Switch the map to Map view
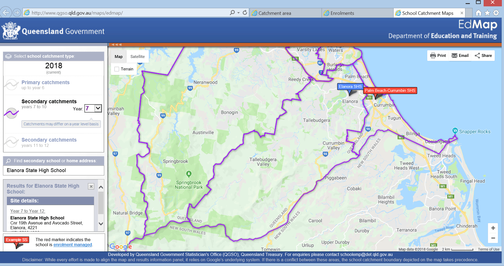 119,56
